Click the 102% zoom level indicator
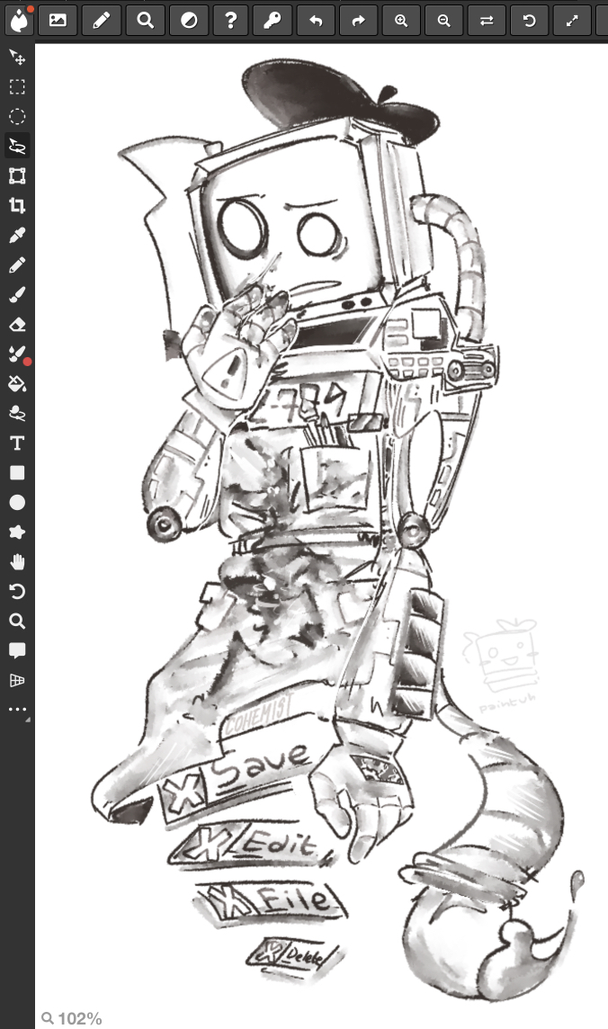Screen dimensions: 608x1029 [x=72, y=1018]
